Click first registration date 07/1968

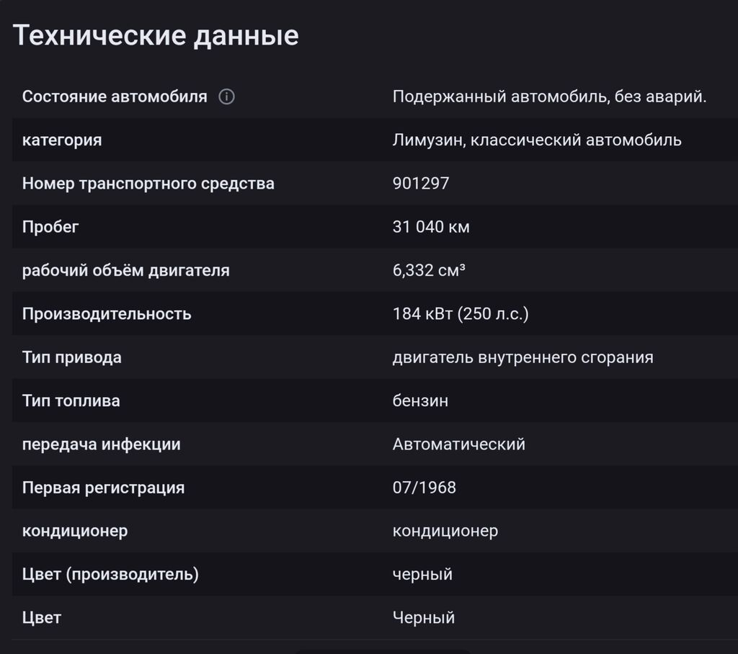pyautogui.click(x=424, y=488)
